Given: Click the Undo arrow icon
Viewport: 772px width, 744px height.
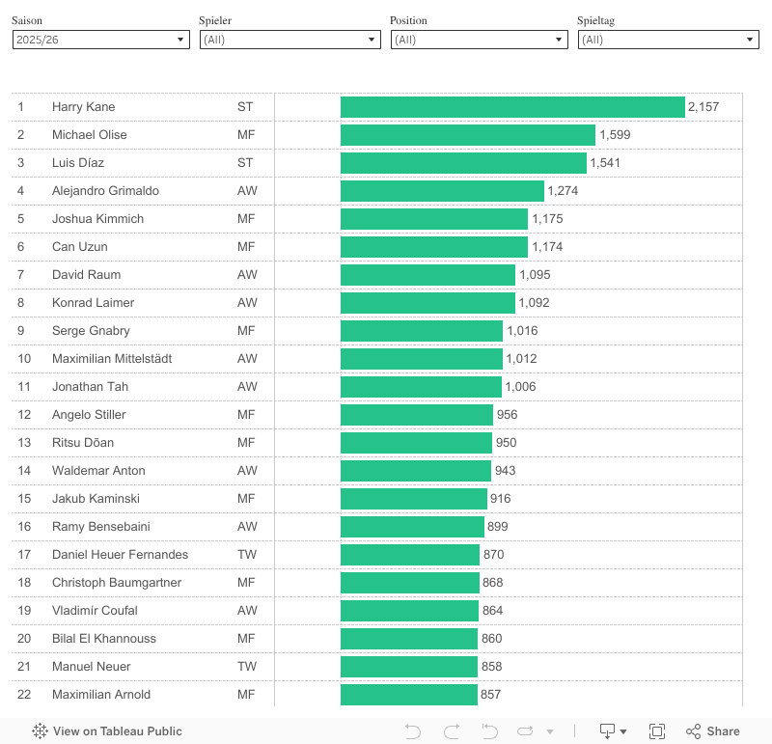Looking at the screenshot, I should 413,731.
